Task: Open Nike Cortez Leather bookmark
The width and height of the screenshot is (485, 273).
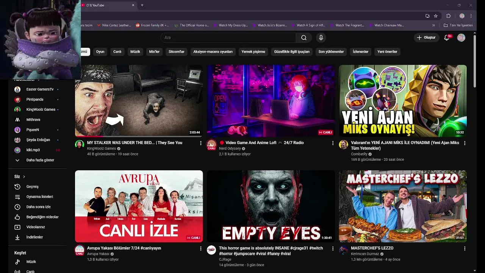Action: click(x=114, y=25)
